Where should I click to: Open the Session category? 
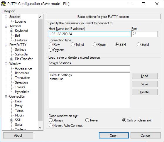15,17
